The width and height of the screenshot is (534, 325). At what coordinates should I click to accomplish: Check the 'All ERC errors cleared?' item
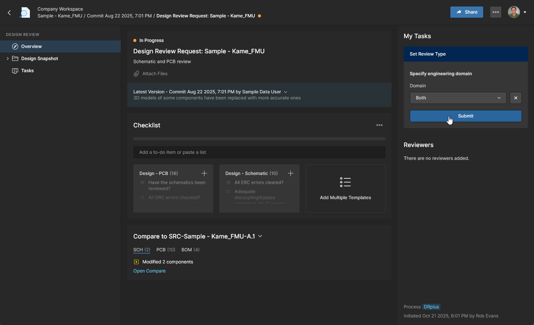tap(228, 183)
